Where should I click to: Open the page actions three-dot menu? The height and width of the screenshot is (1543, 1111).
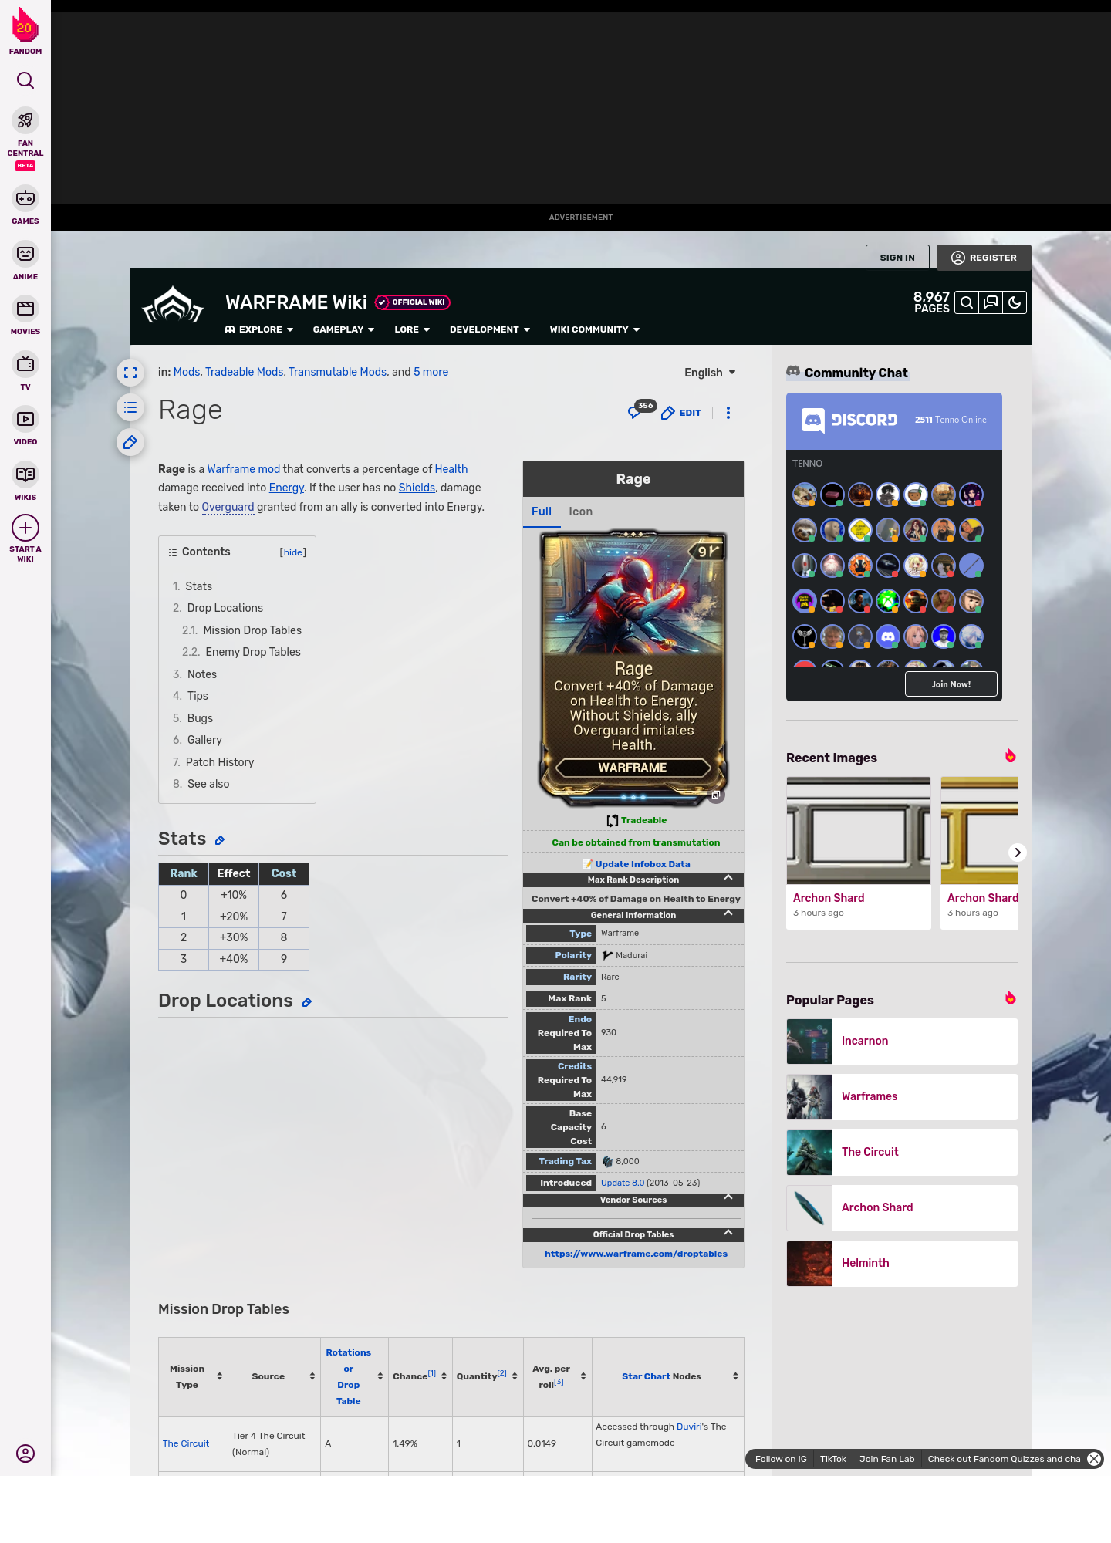728,413
